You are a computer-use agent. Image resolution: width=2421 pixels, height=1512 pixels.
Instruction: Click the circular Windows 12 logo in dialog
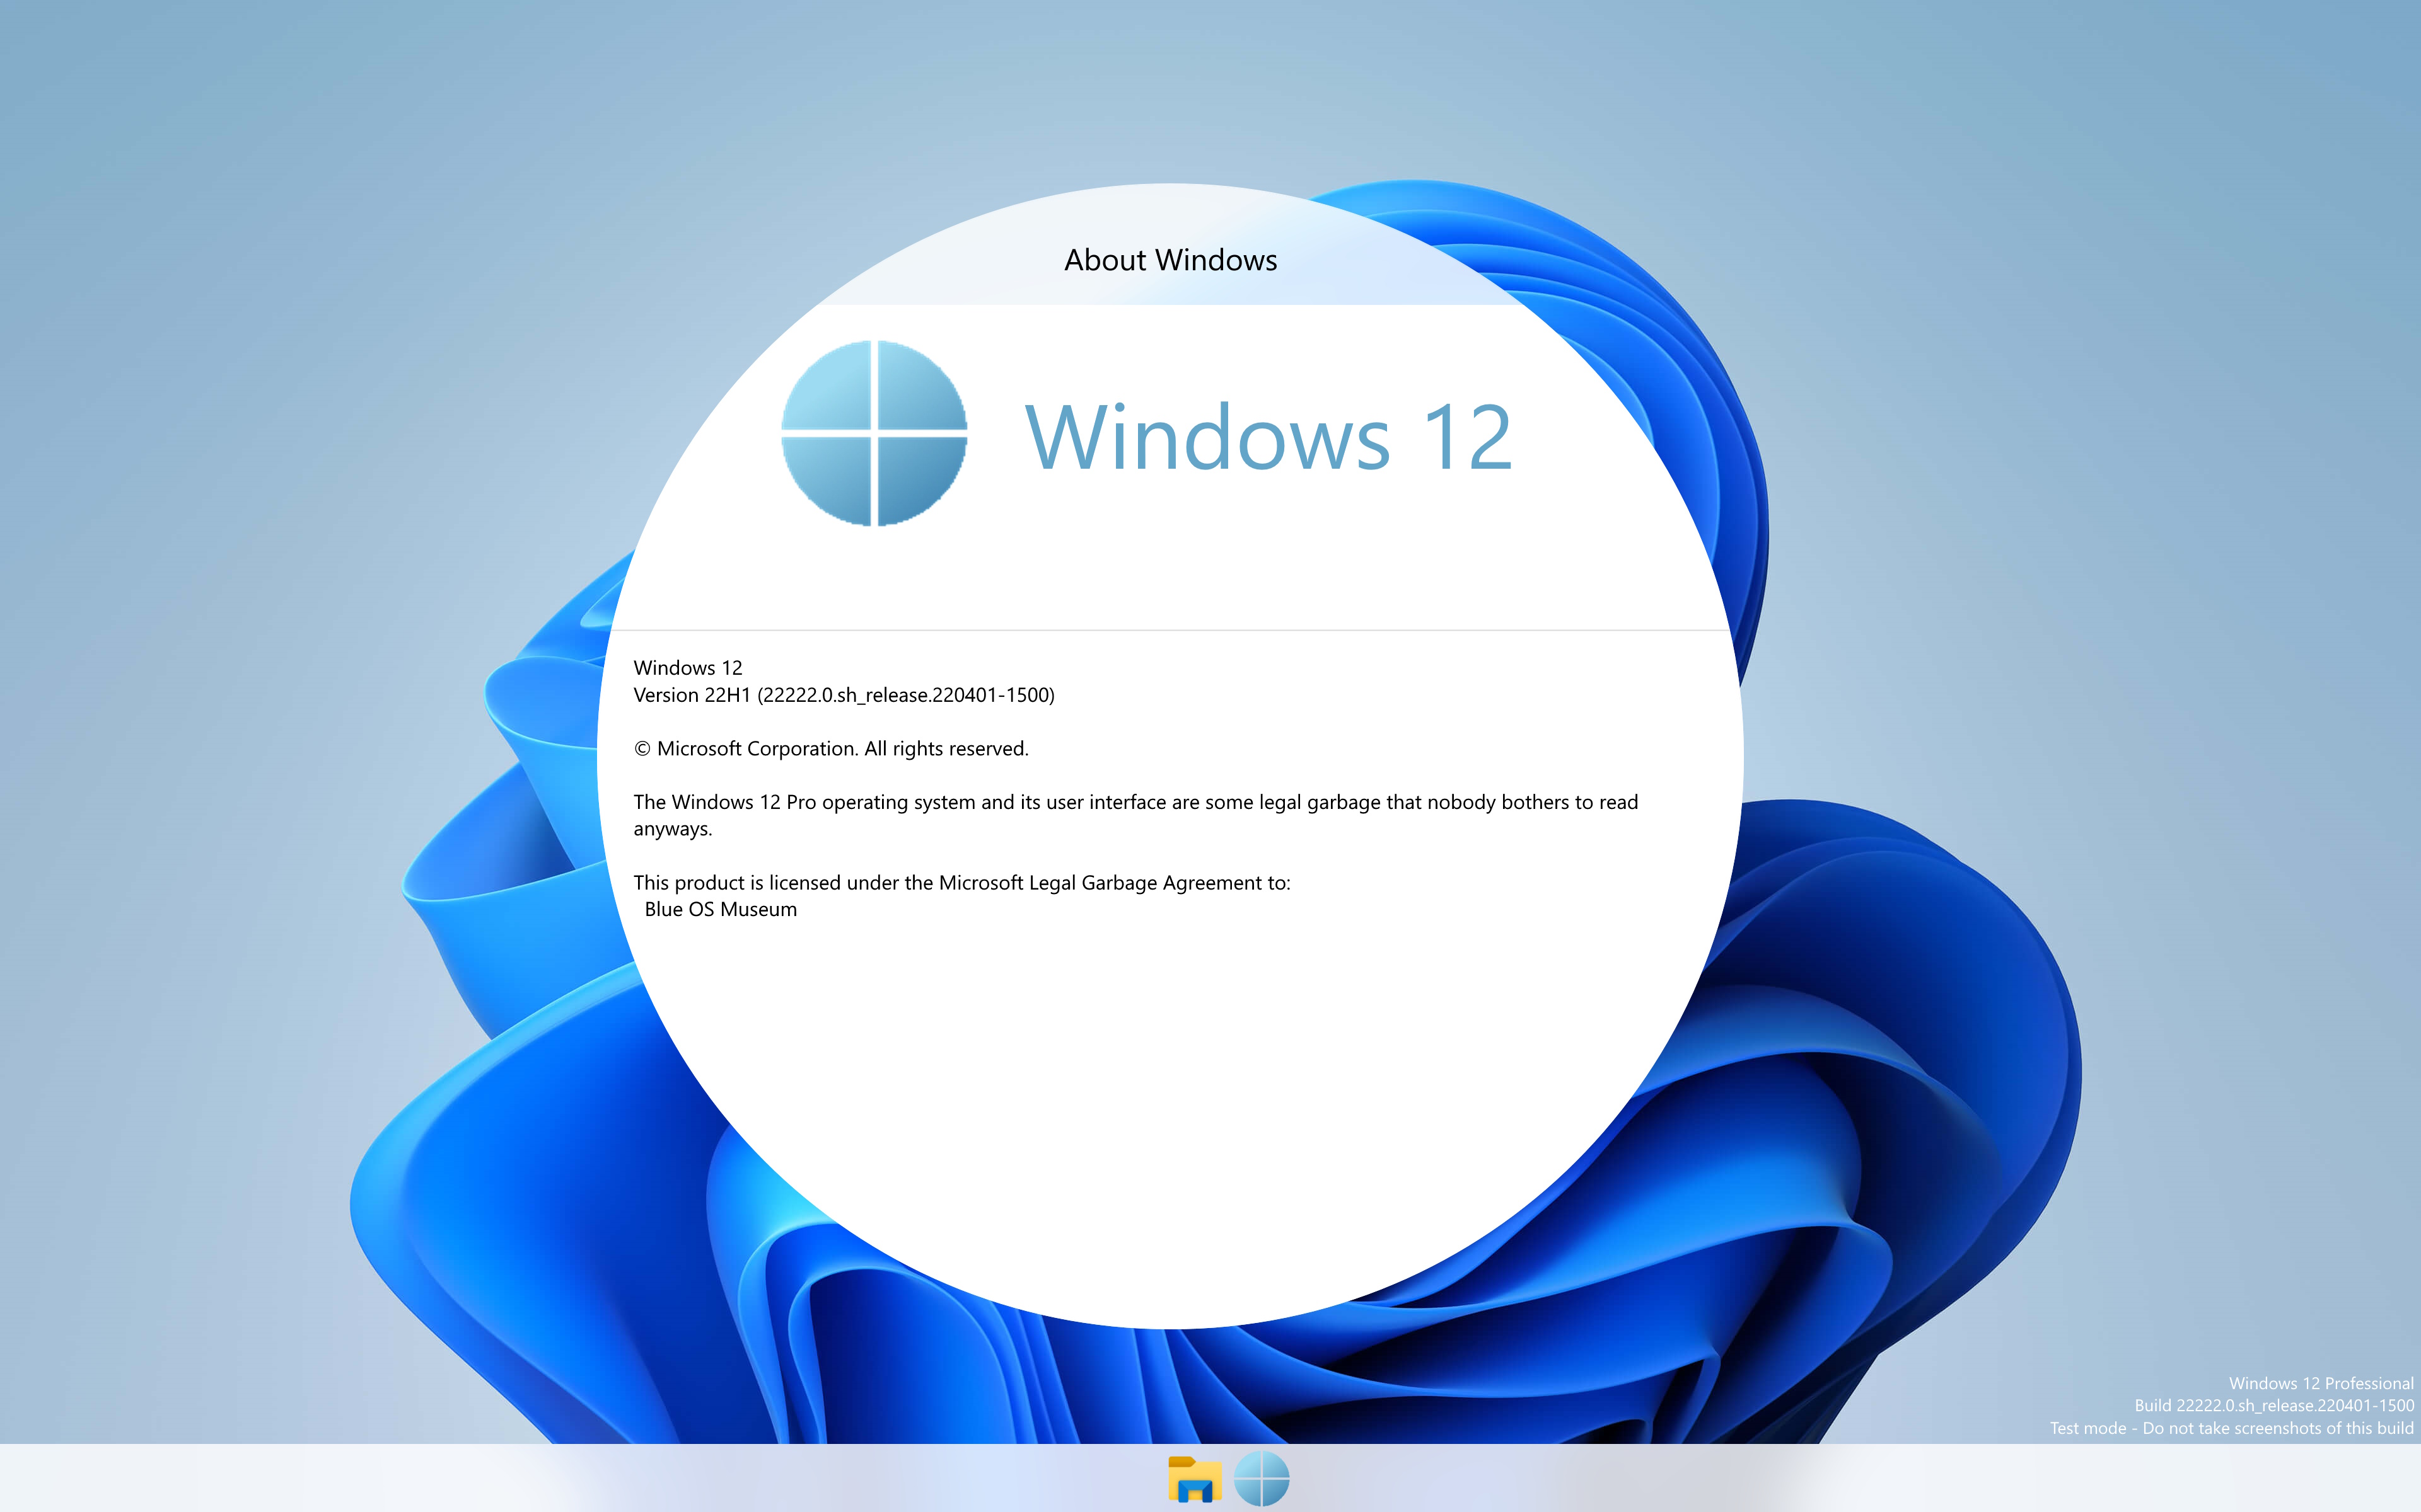coord(873,433)
